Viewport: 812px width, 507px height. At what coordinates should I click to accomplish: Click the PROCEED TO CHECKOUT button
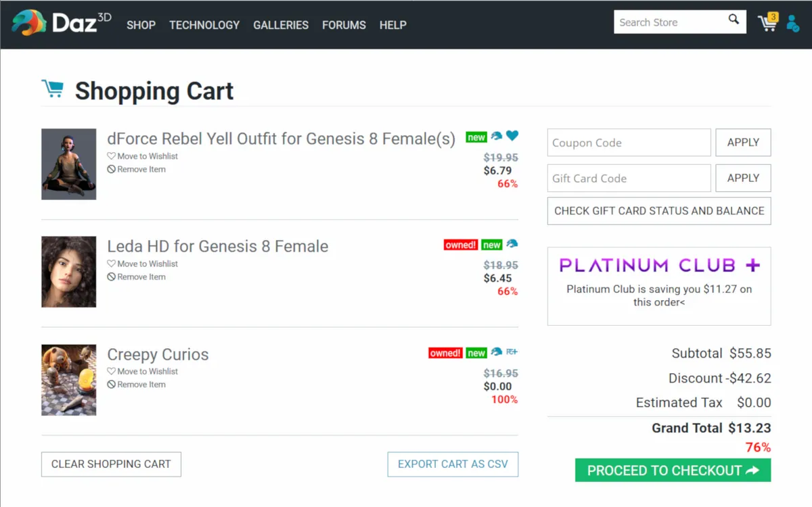(x=672, y=470)
